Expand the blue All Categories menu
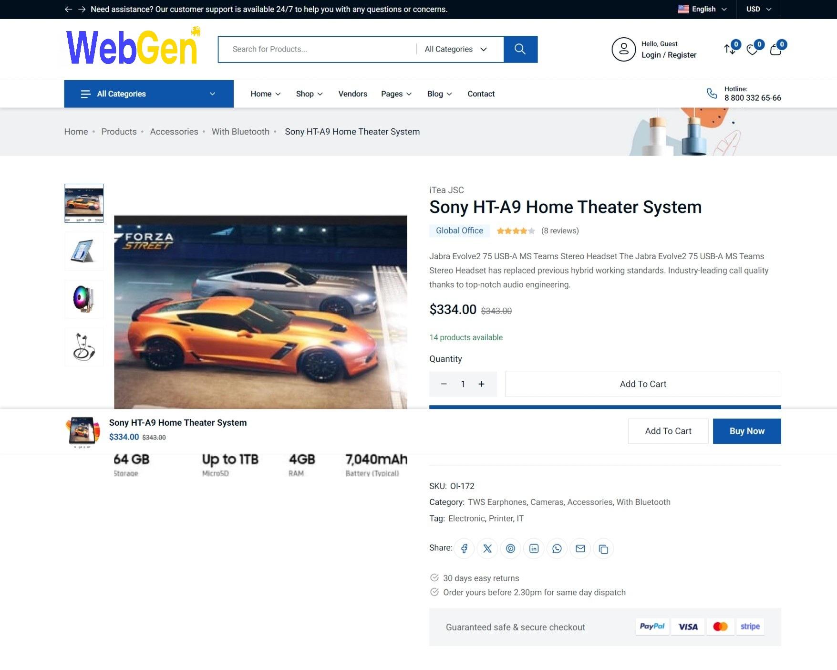 [149, 94]
